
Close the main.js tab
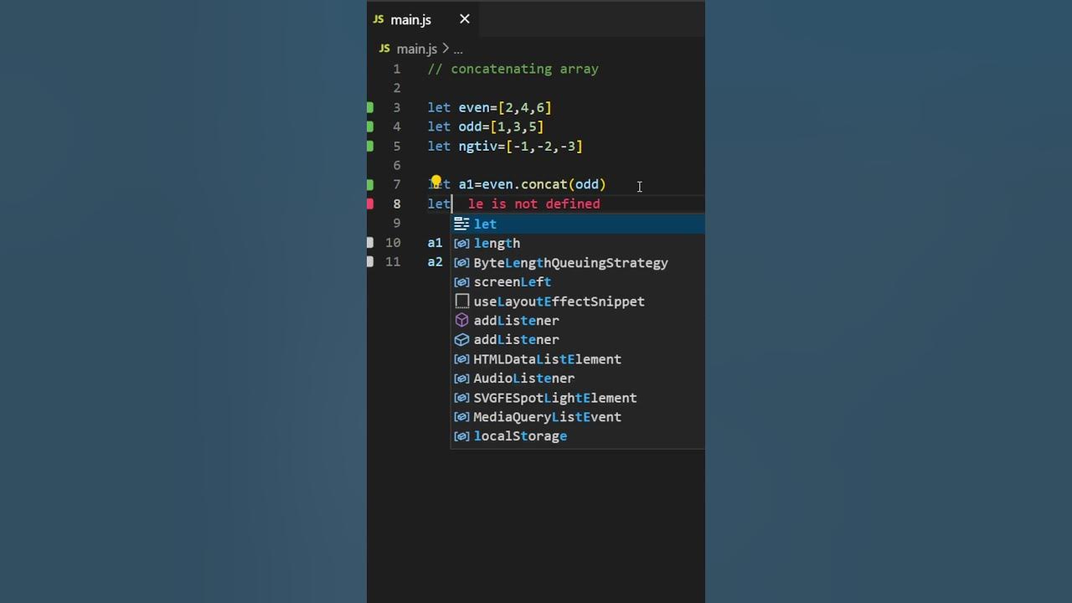(x=465, y=19)
